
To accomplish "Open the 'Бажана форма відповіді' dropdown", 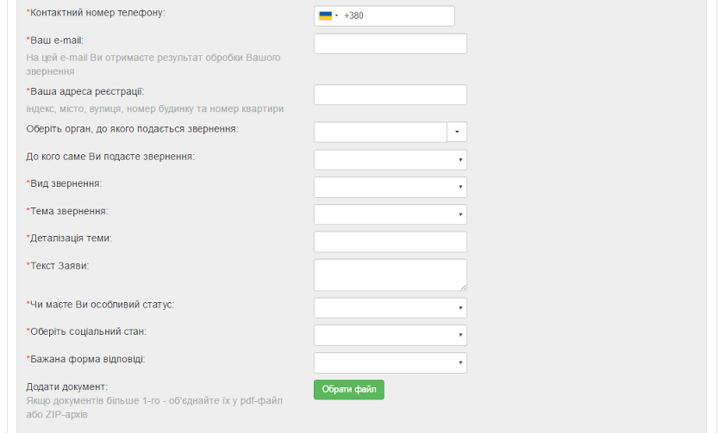I will 390,362.
